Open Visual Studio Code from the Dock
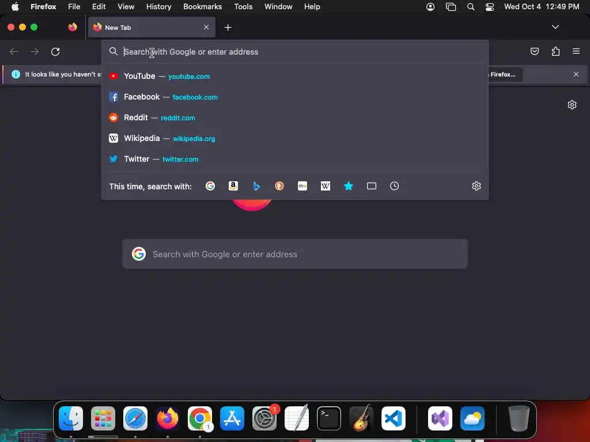590x442 pixels. (394, 418)
